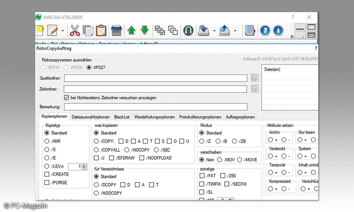This screenshot has height=212, width=354.
Task: Click the circular undo arrow icon
Action: (x=188, y=30)
